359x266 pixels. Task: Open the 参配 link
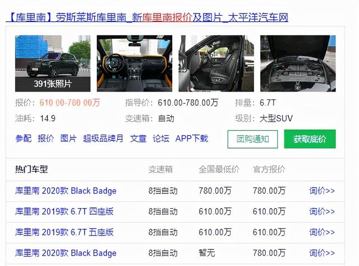(x=24, y=139)
